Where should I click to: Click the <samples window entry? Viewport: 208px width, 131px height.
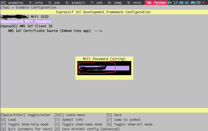click(16, 3)
